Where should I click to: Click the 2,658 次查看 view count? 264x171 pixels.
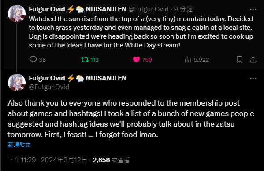pos(111,160)
